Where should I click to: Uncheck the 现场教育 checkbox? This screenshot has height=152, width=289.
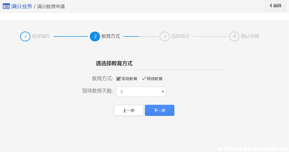coord(118,79)
